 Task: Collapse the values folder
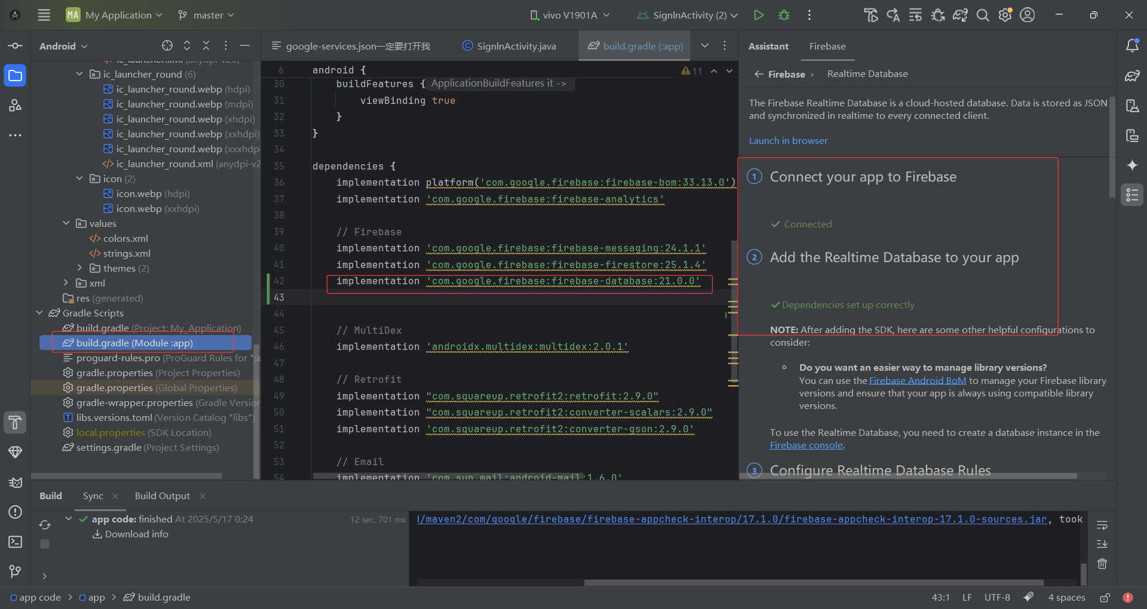[x=66, y=223]
